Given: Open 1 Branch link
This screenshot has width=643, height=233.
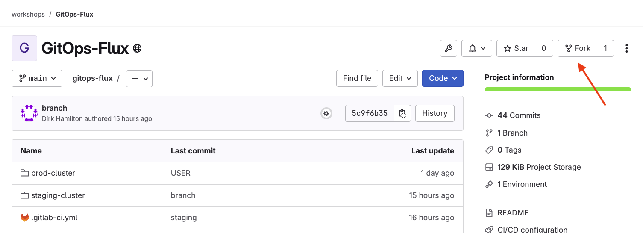Looking at the screenshot, I should coord(512,133).
